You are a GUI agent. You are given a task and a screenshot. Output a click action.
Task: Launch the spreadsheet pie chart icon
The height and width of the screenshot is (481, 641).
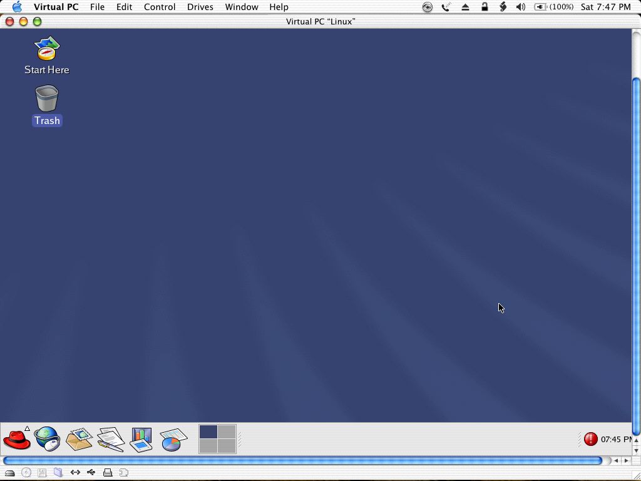(x=174, y=440)
